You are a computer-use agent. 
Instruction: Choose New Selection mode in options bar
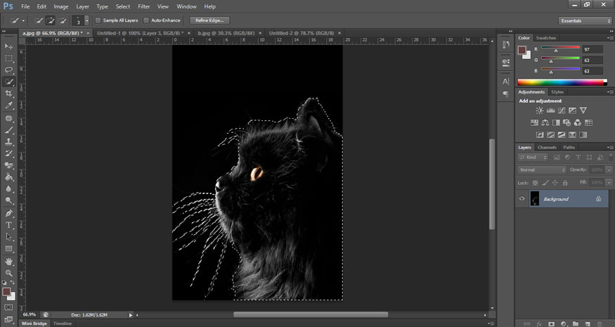pos(39,20)
